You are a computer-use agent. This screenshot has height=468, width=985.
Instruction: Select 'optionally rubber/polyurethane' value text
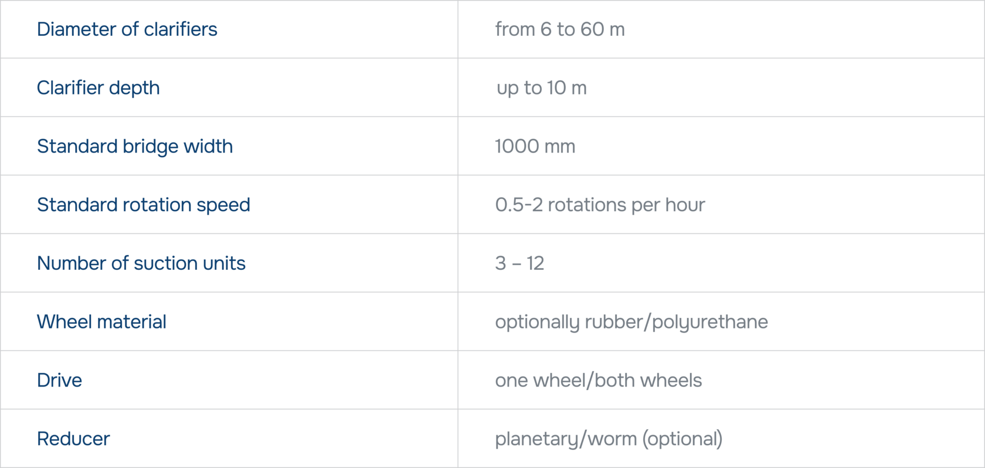tap(631, 322)
